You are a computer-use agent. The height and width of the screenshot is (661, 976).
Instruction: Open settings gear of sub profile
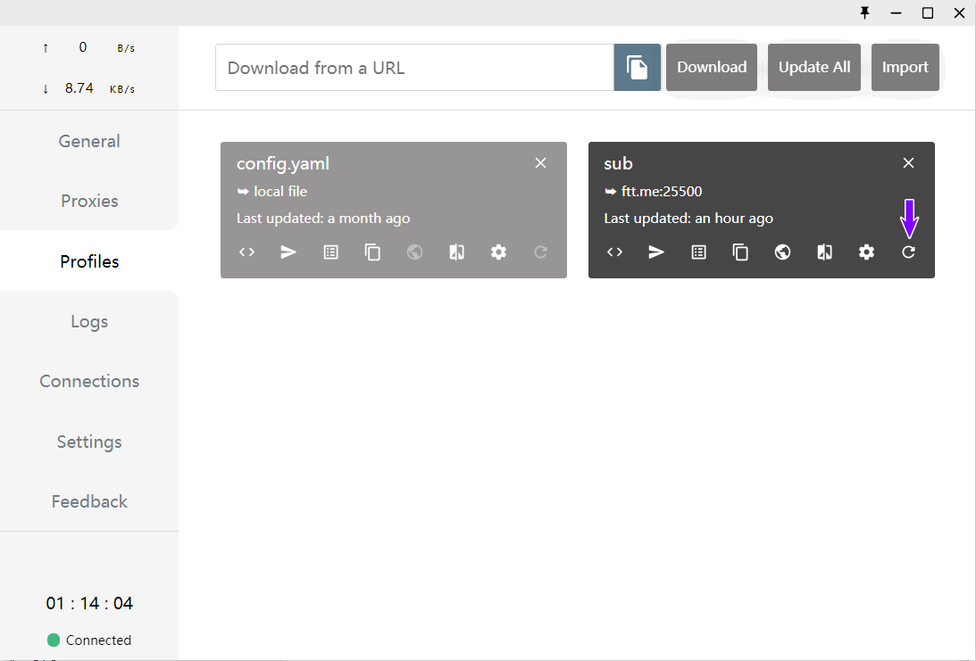[866, 252]
